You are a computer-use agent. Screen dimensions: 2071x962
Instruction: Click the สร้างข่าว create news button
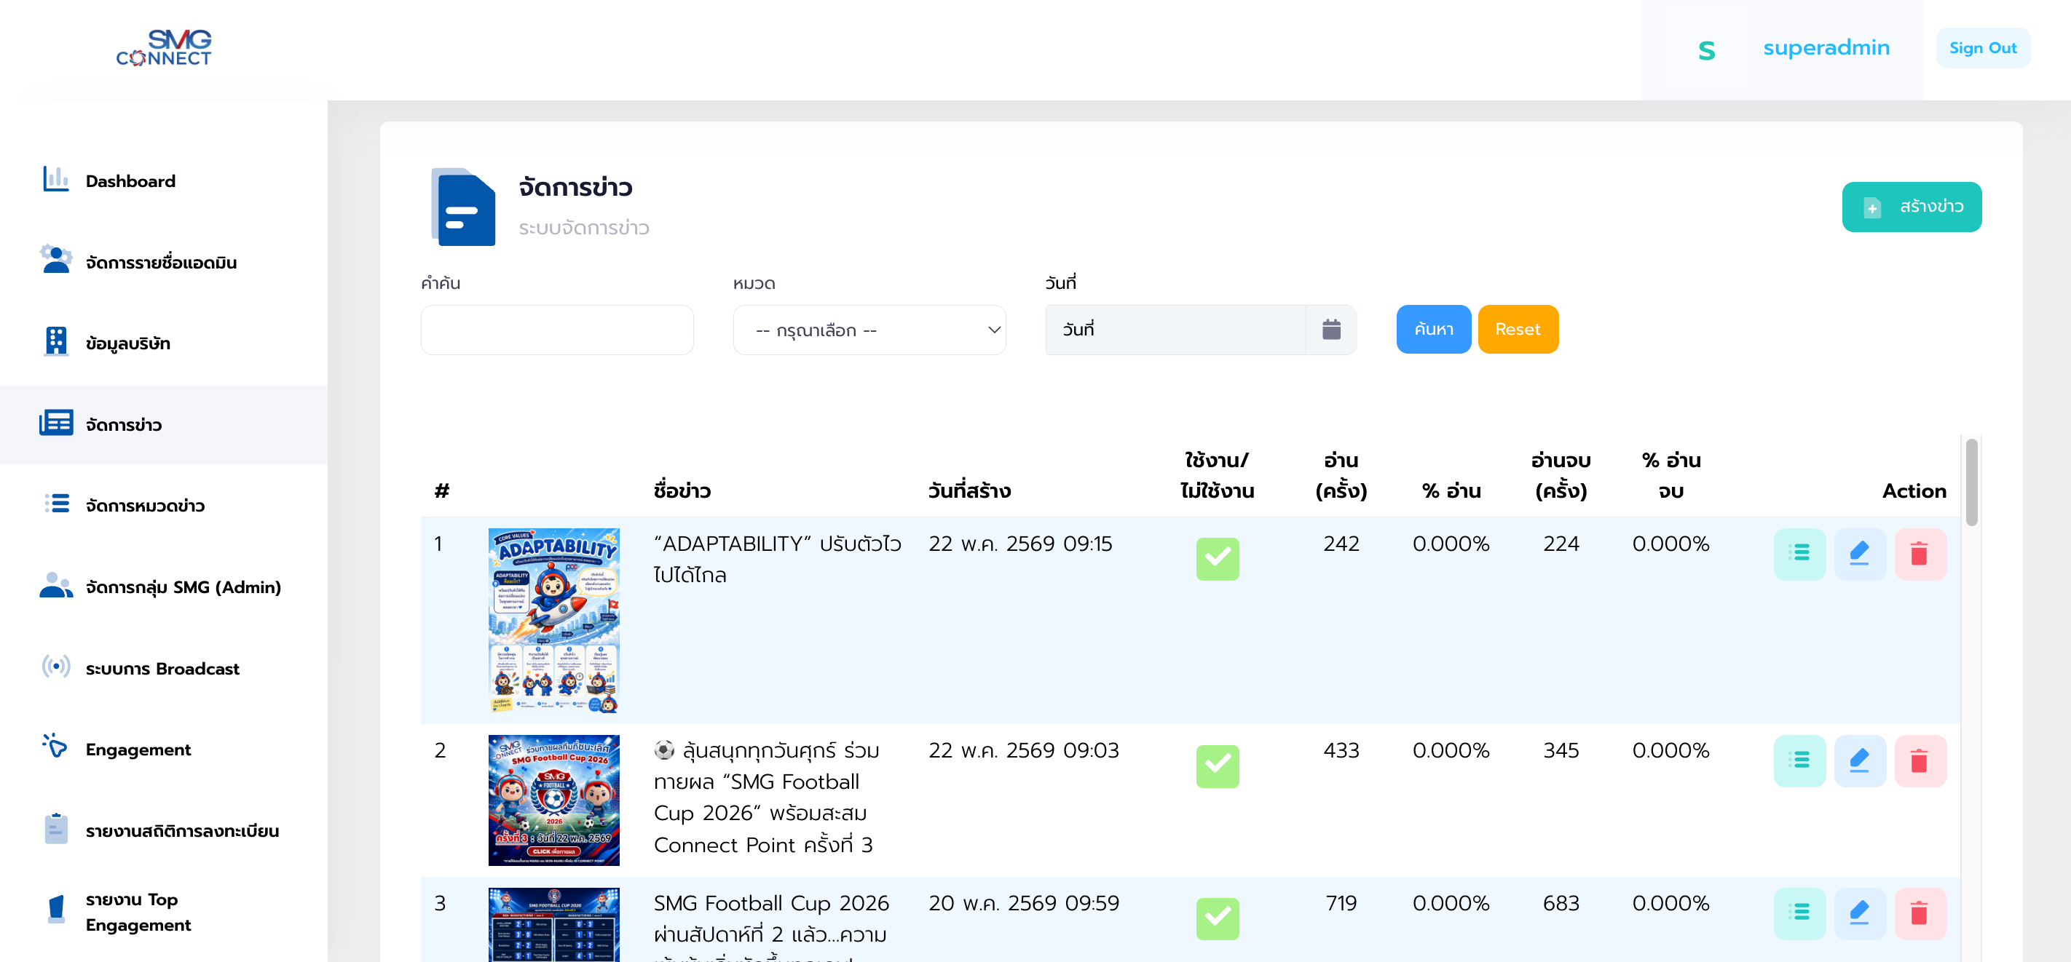click(x=1911, y=207)
